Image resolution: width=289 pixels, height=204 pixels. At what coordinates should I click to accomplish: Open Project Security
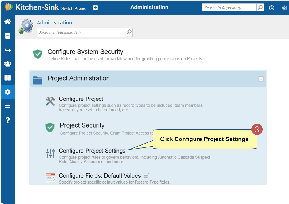(x=82, y=125)
